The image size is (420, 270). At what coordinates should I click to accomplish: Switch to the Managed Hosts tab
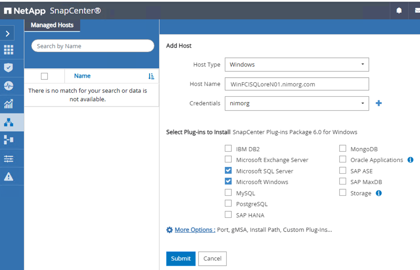coord(52,25)
